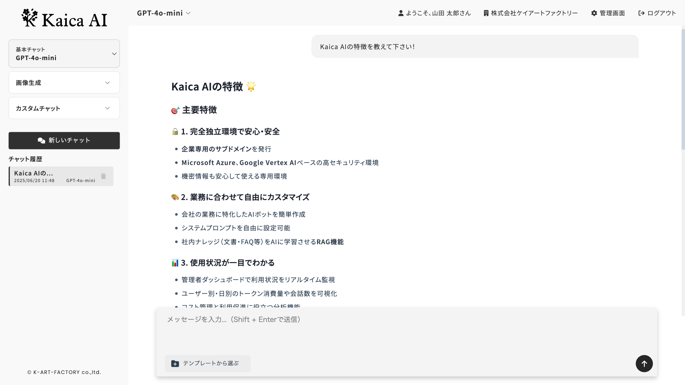Click the speech bubble icon on 新しいチャット
Screen dimensions: 685x385
tap(41, 140)
